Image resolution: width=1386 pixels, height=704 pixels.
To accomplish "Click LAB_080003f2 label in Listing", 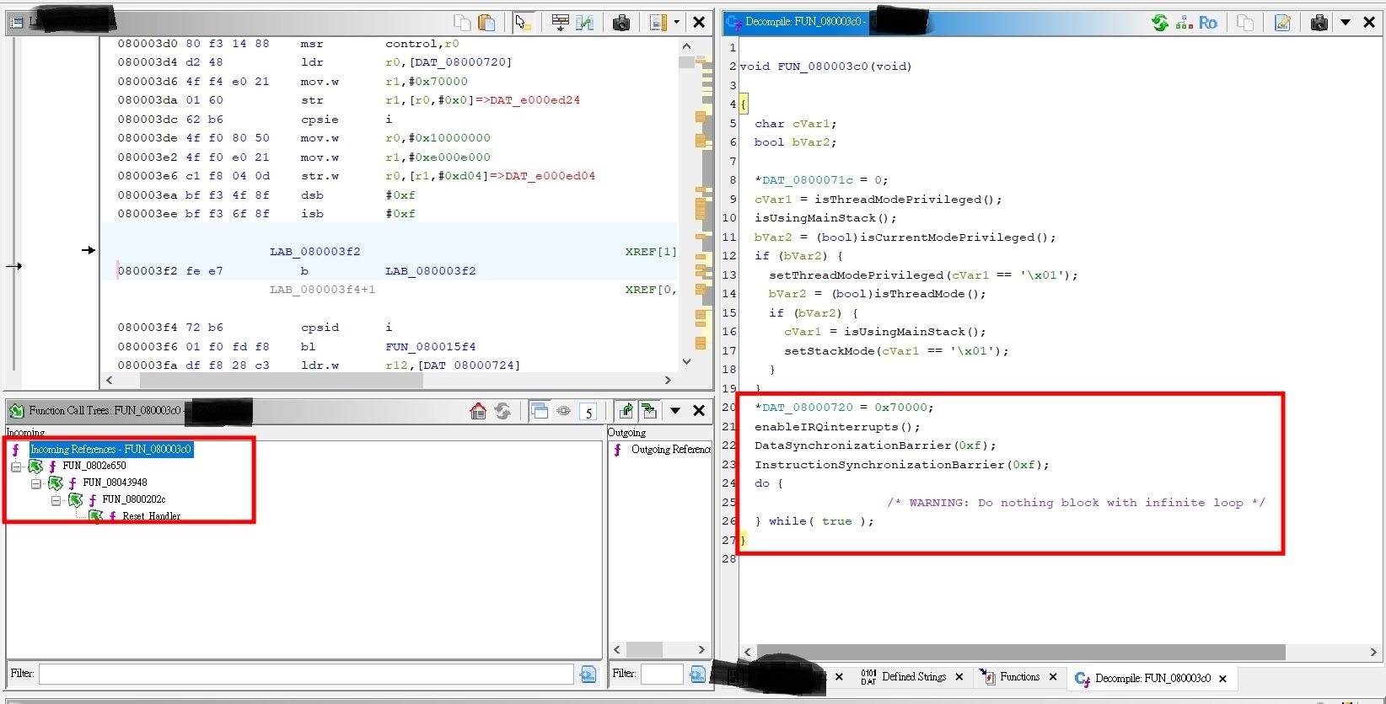I will 315,252.
